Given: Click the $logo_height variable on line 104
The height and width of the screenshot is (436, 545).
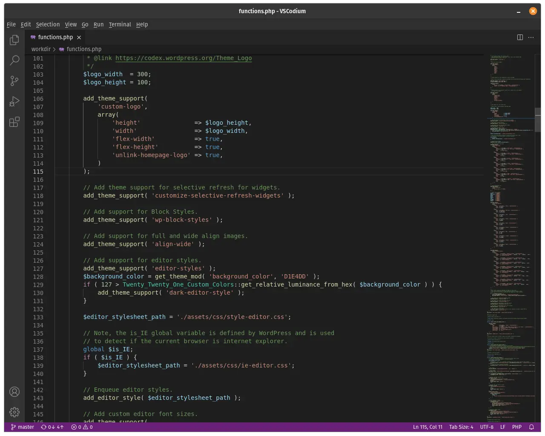Looking at the screenshot, I should (x=105, y=83).
